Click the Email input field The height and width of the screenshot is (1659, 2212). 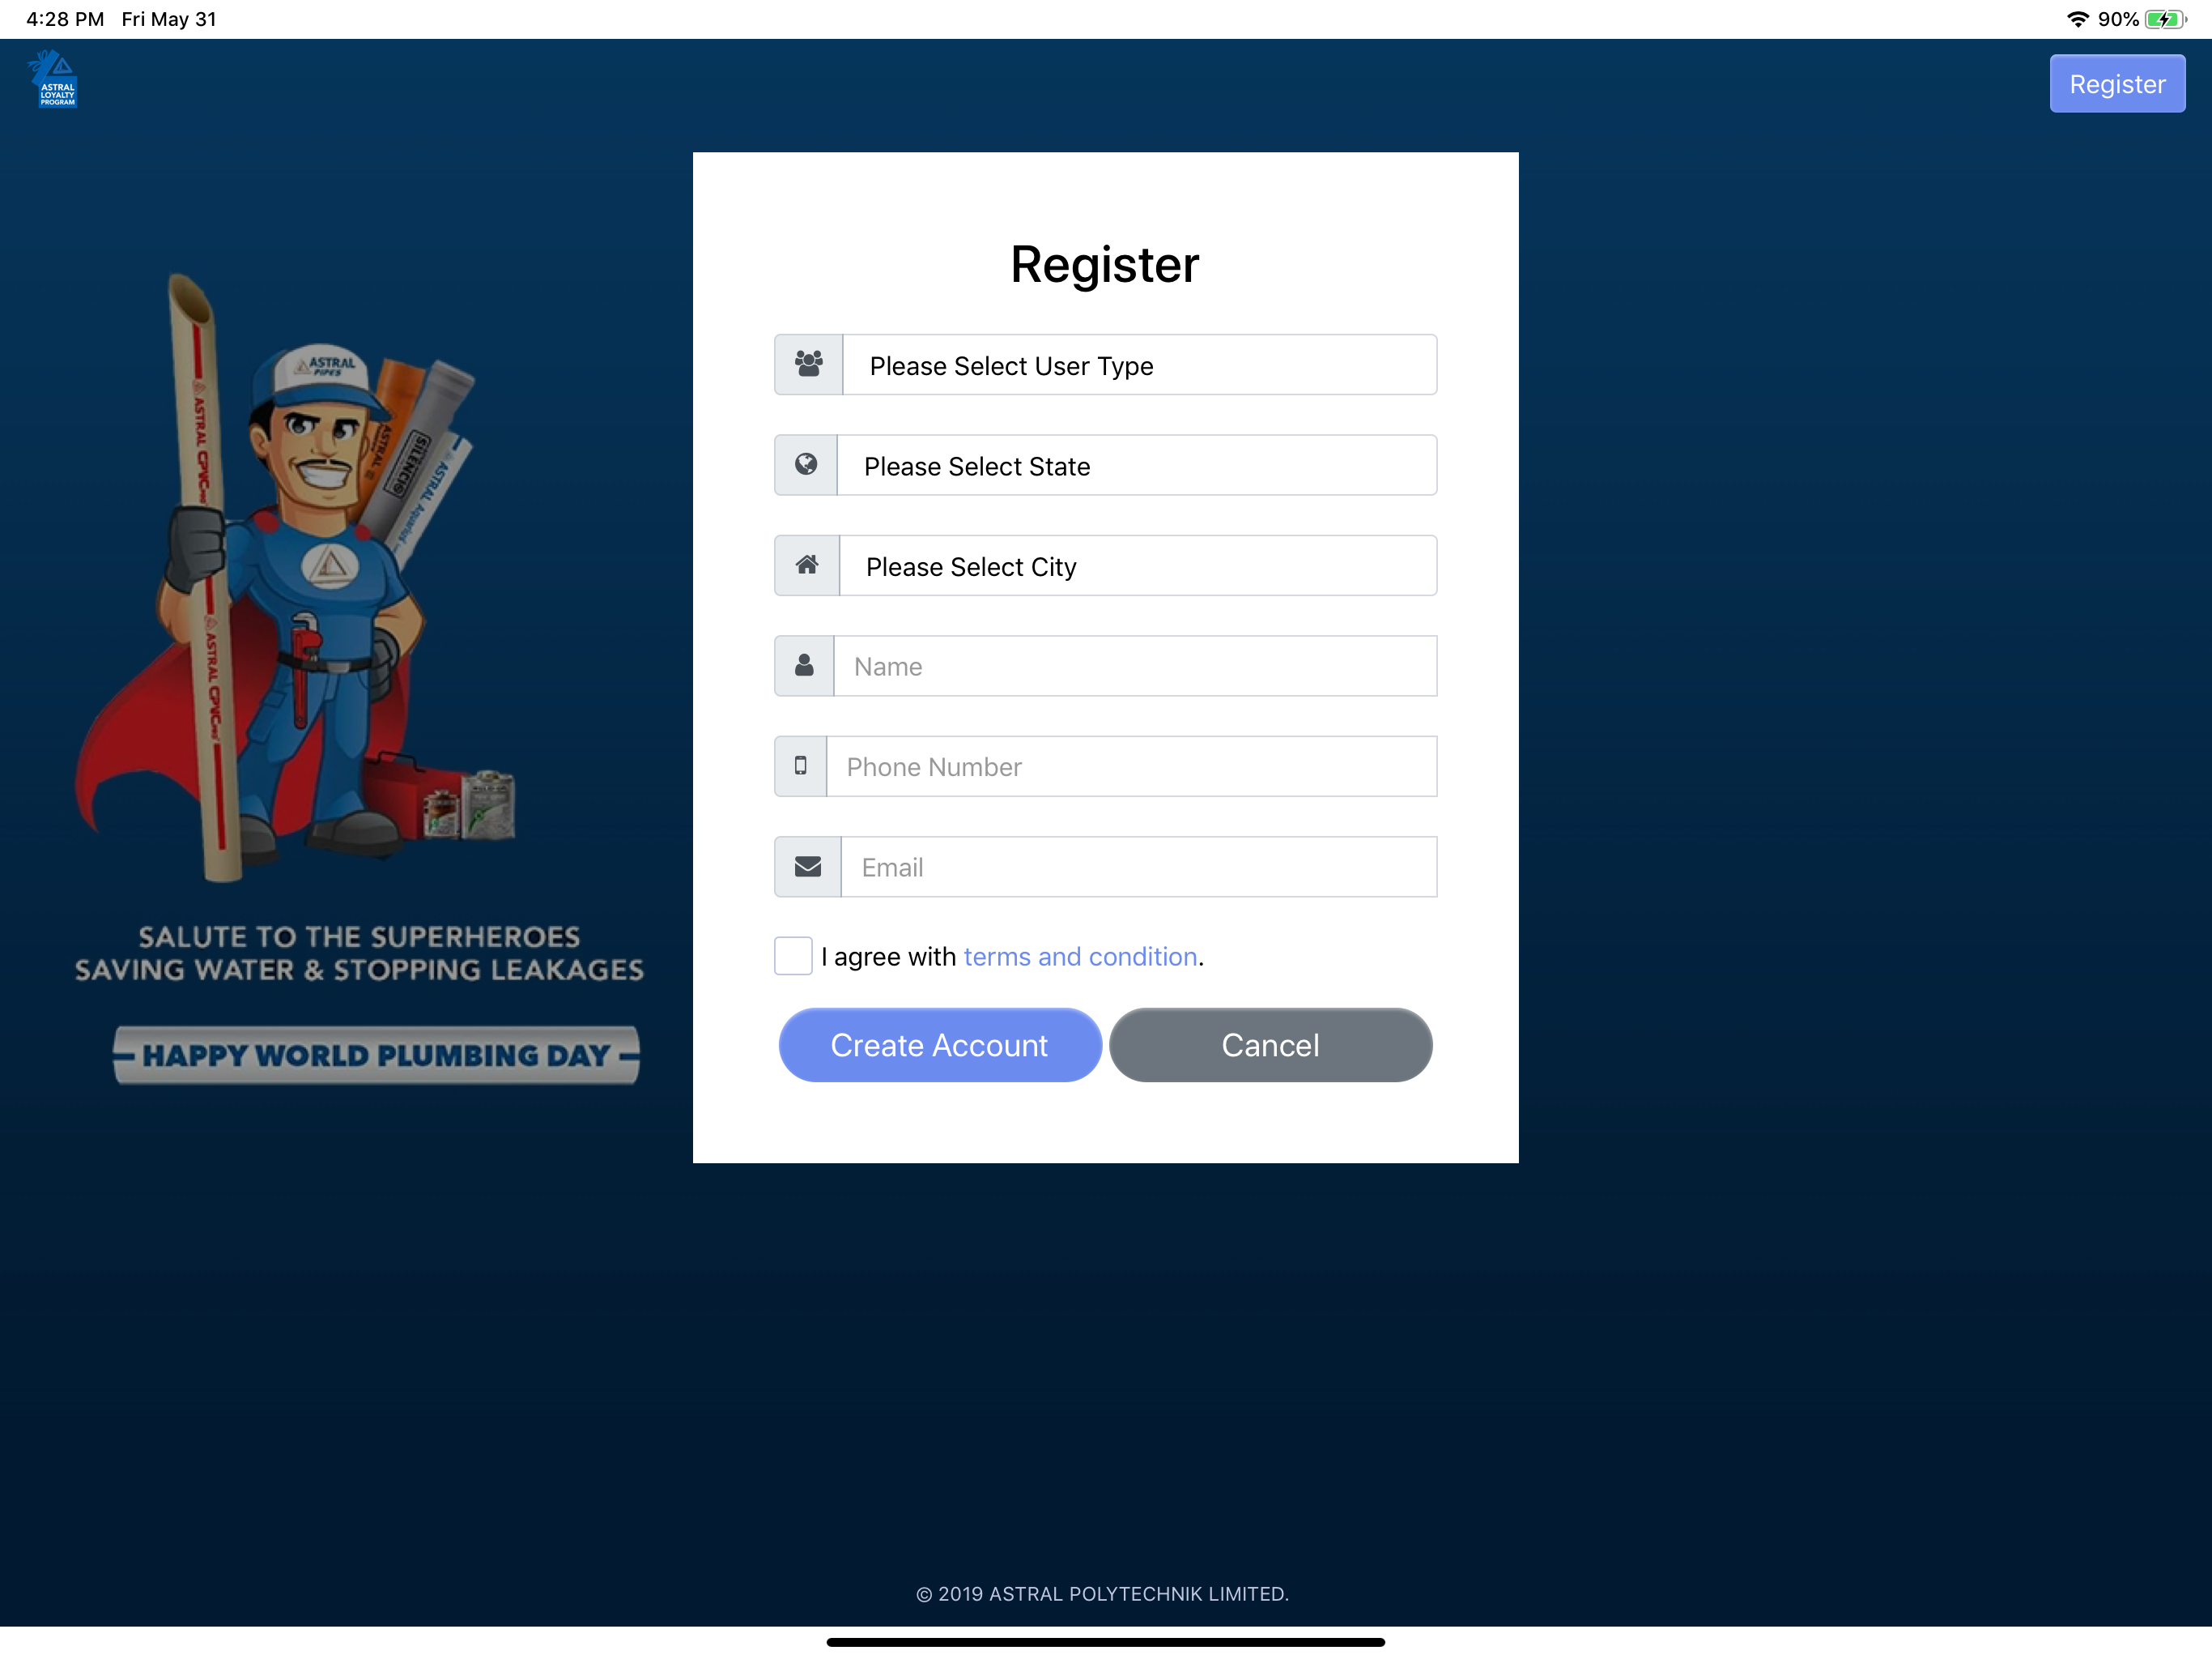[x=1139, y=867]
